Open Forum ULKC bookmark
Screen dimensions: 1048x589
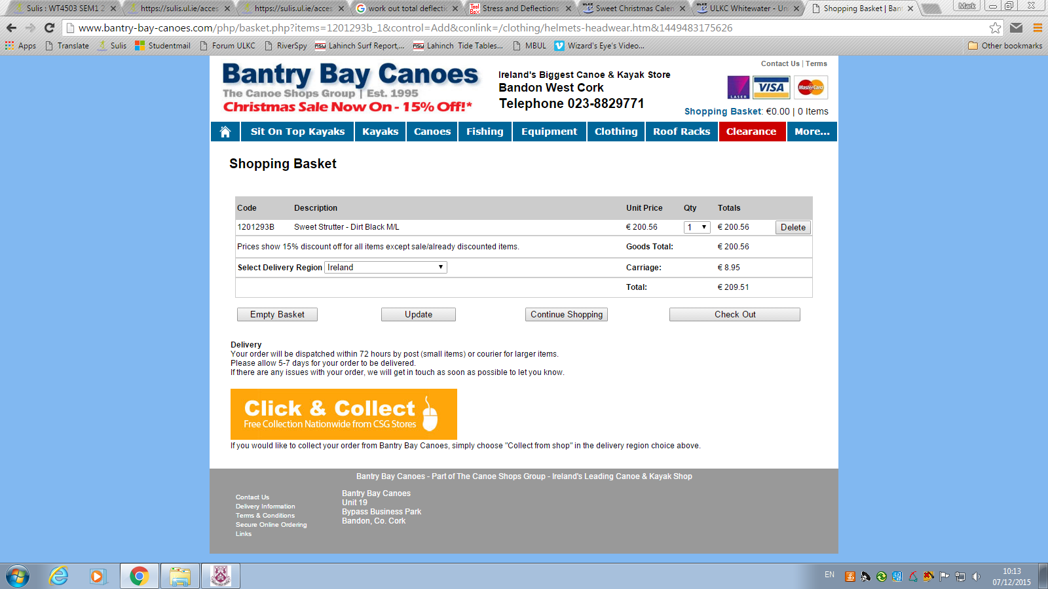point(227,46)
